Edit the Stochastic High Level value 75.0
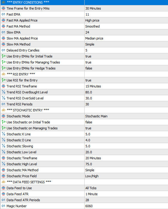The width and height of the screenshot is (168, 209). point(126,164)
